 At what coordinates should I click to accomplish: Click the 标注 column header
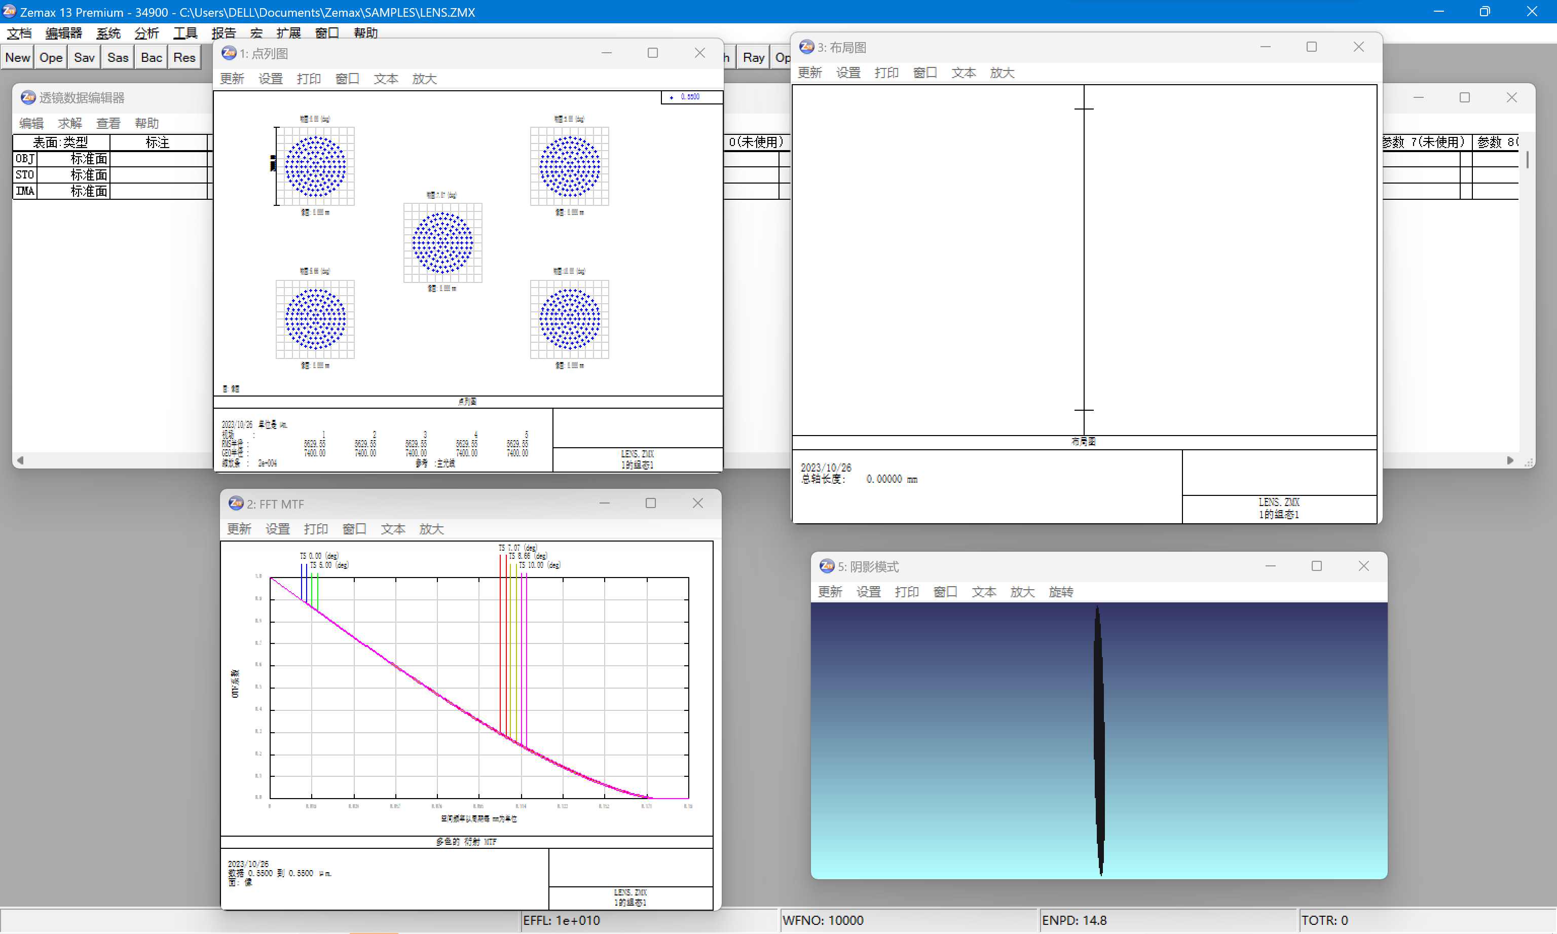click(x=158, y=142)
